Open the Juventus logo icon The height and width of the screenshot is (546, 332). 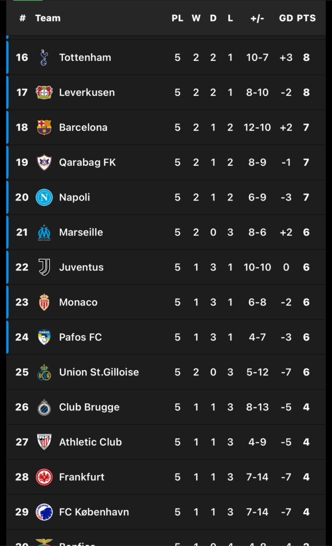click(x=44, y=267)
